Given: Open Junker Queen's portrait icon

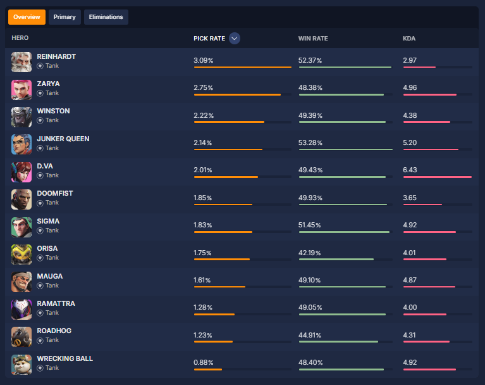Looking at the screenshot, I should pyautogui.click(x=21, y=144).
